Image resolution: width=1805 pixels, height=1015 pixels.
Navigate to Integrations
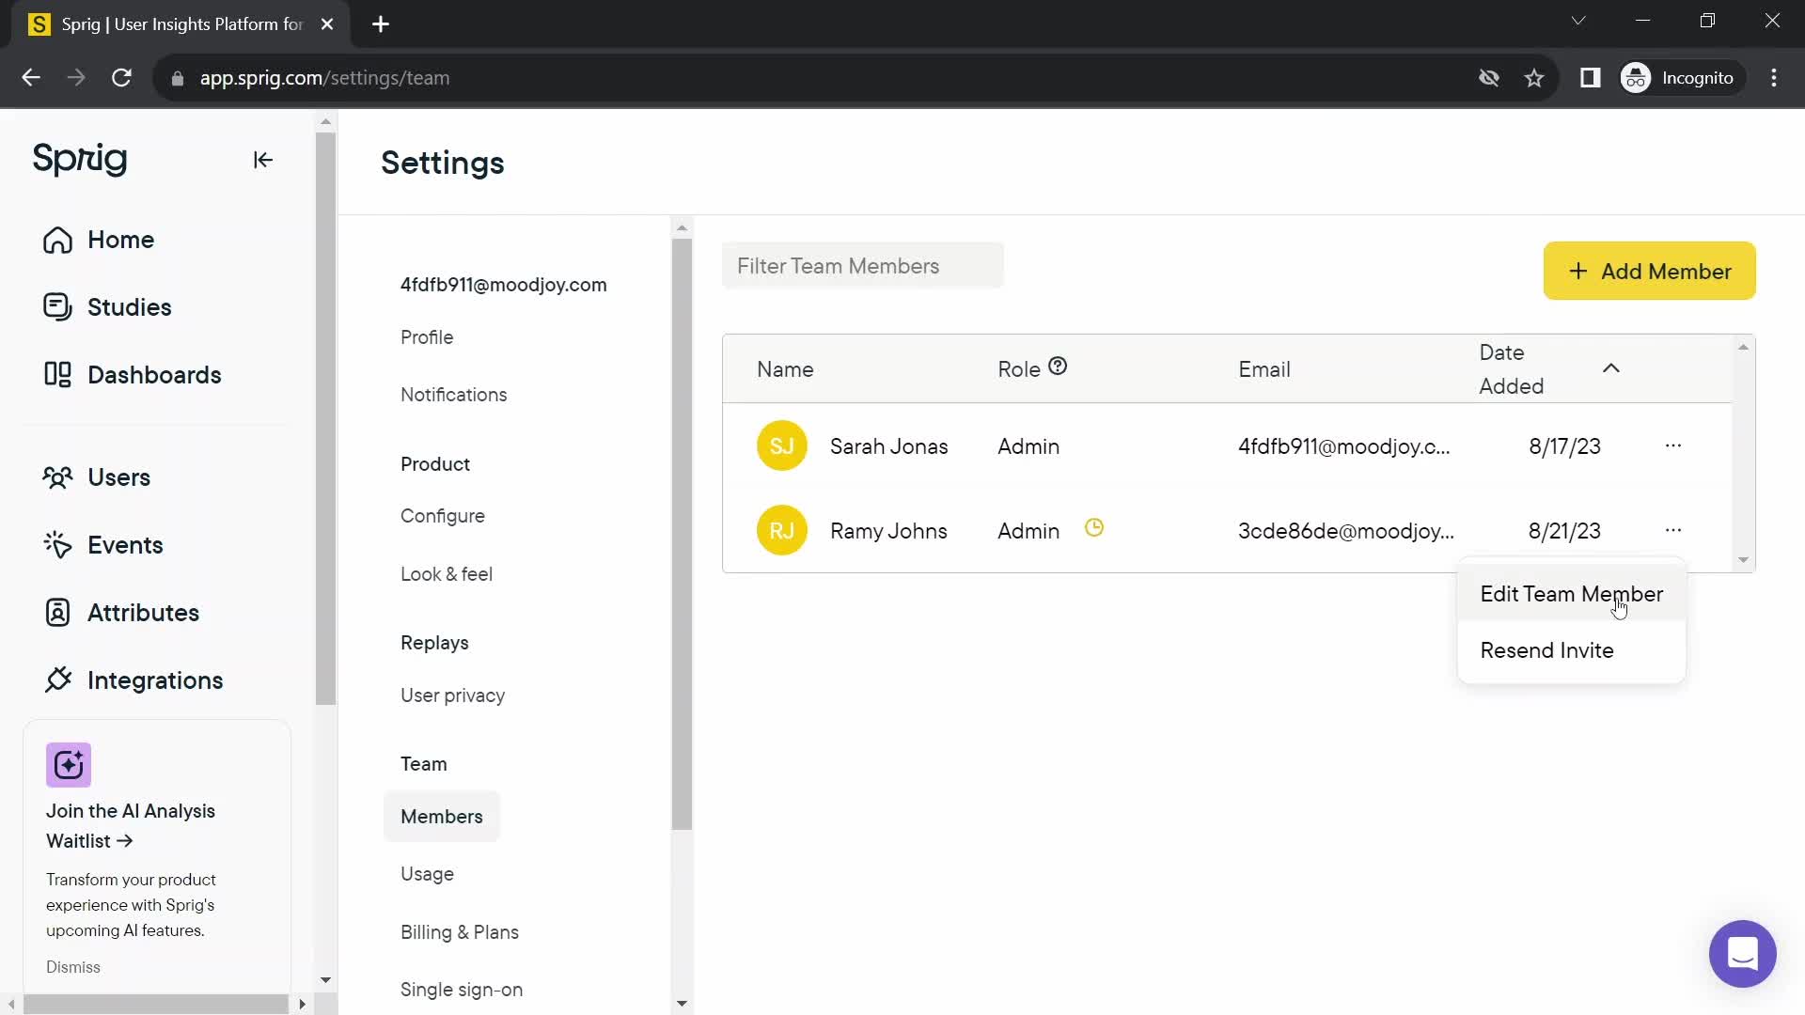click(155, 679)
